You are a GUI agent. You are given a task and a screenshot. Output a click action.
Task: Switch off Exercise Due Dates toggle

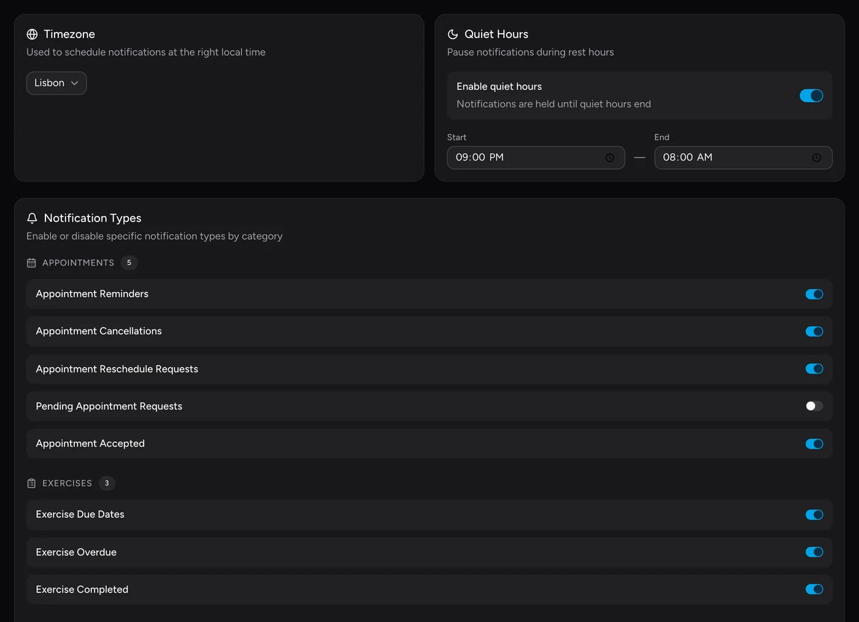(x=814, y=515)
